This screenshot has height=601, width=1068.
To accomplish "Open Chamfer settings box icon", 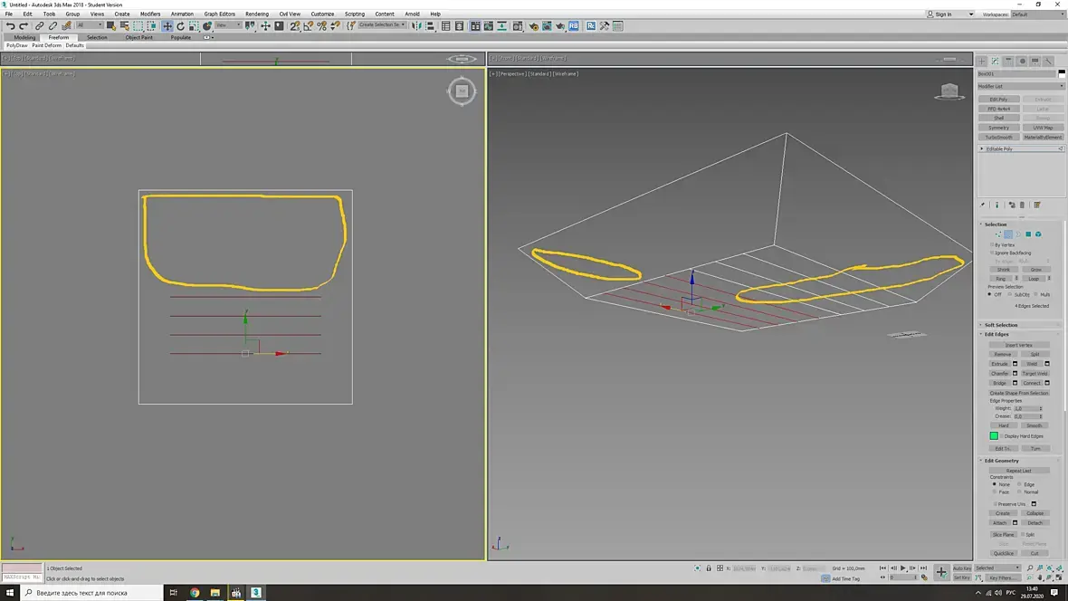I will click(x=1015, y=374).
